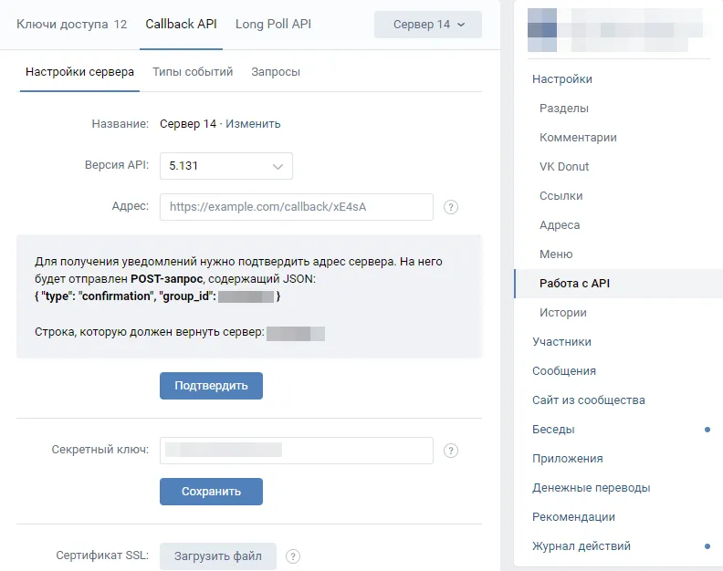This screenshot has width=723, height=571.
Task: Open Сайт из сообщества section
Action: pos(589,400)
